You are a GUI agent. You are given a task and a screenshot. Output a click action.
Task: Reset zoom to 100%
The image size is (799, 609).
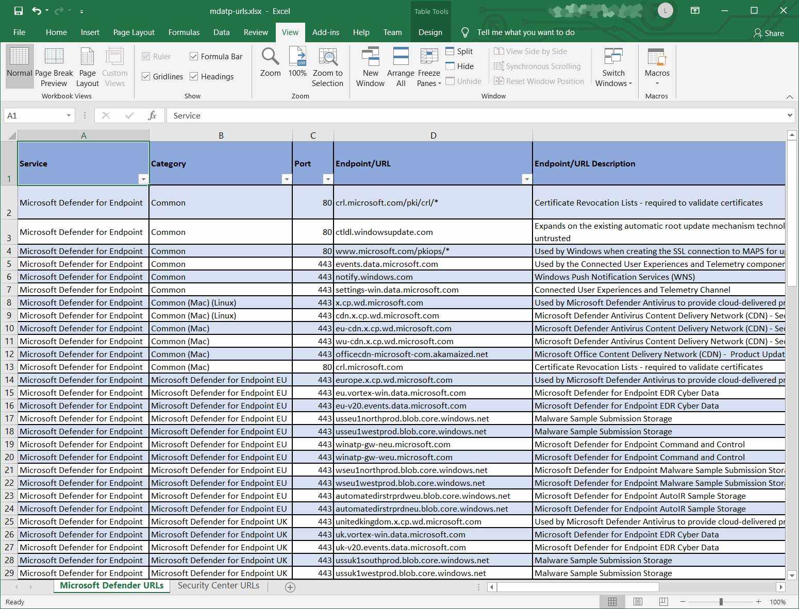[297, 63]
